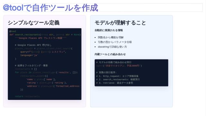Viewport: 206px width, 116px height.
Task: Select bullet 'docstringで詳細な使い方'
Action: (112, 47)
